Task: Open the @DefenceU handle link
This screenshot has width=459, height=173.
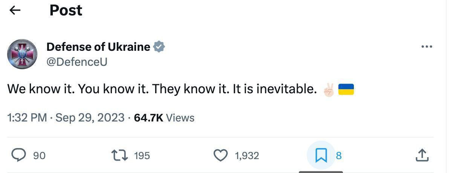Action: [x=77, y=62]
